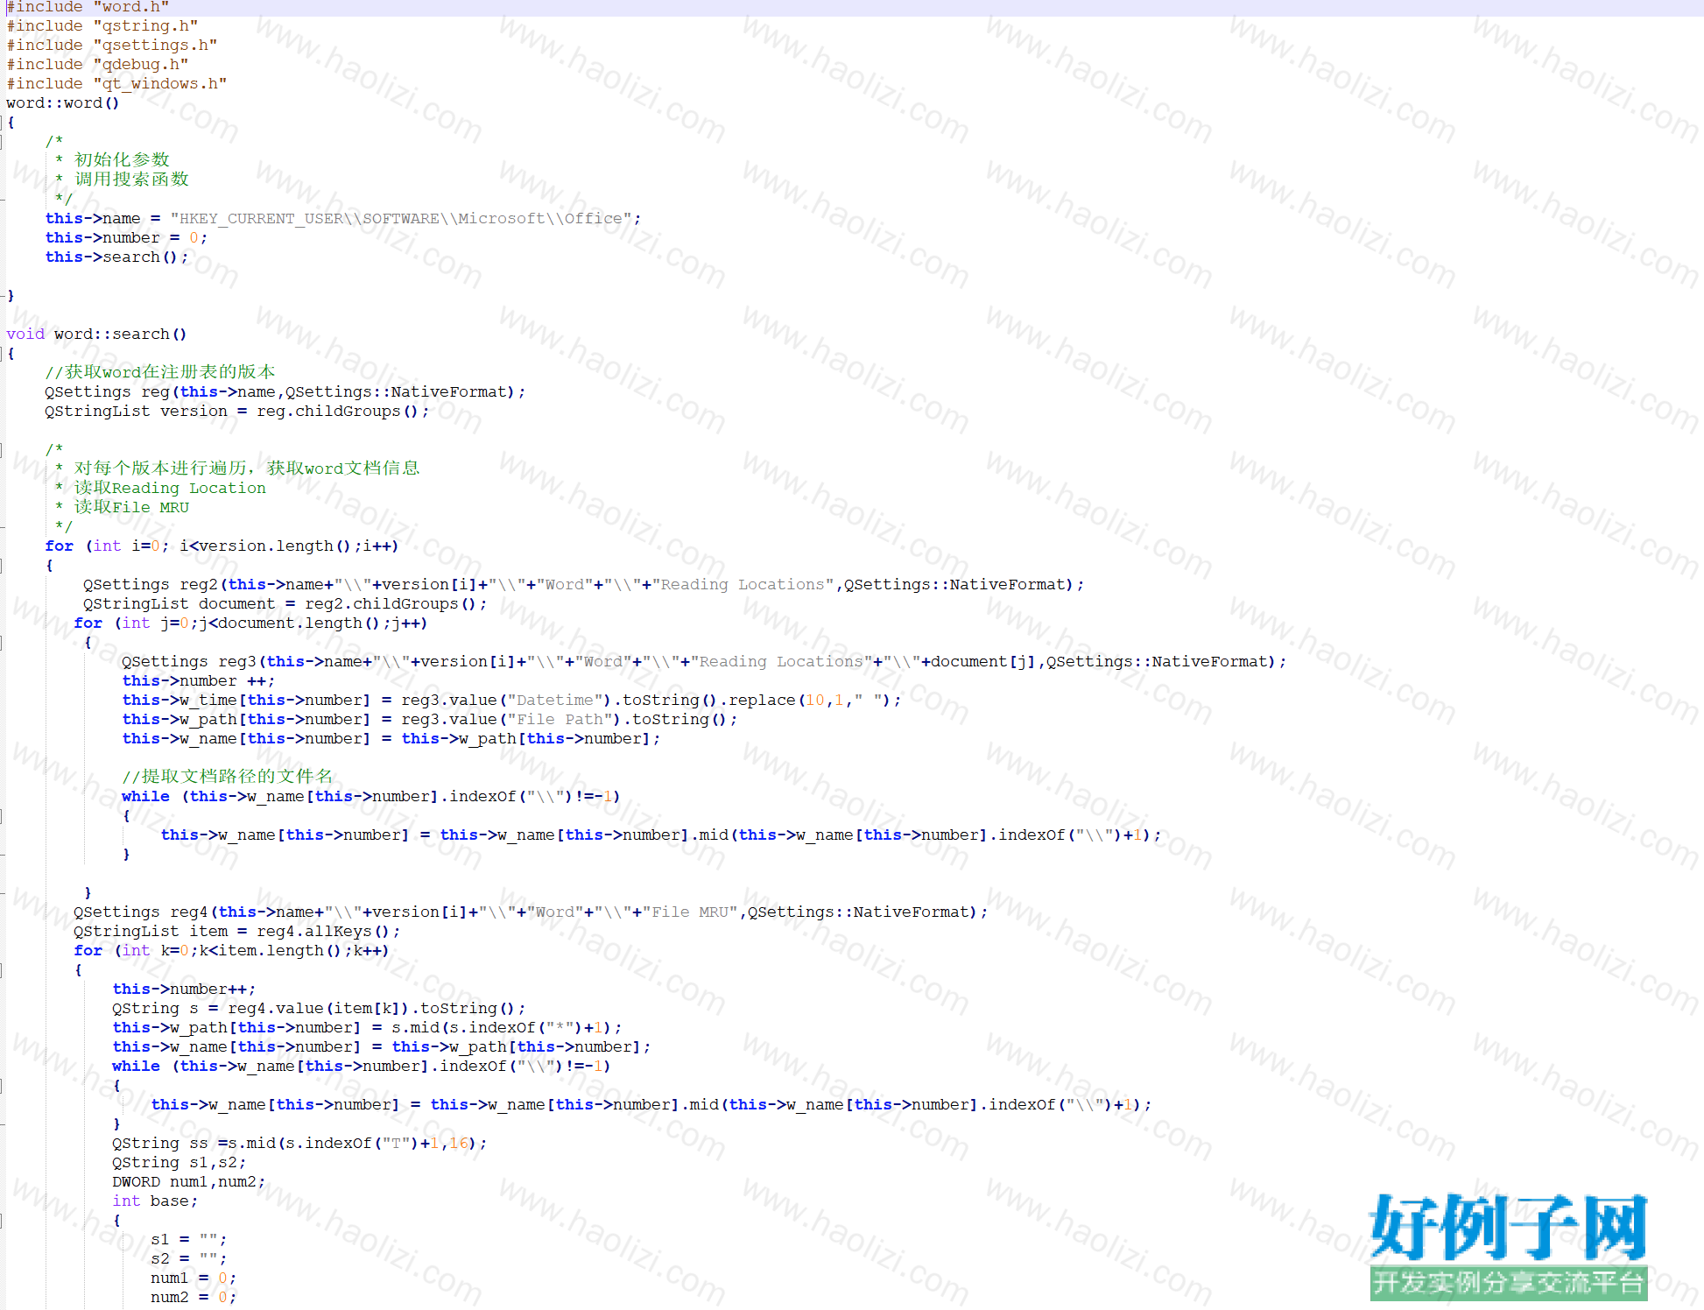Click the this->number++; statement in k loop
This screenshot has height=1310, width=1704.
click(184, 990)
